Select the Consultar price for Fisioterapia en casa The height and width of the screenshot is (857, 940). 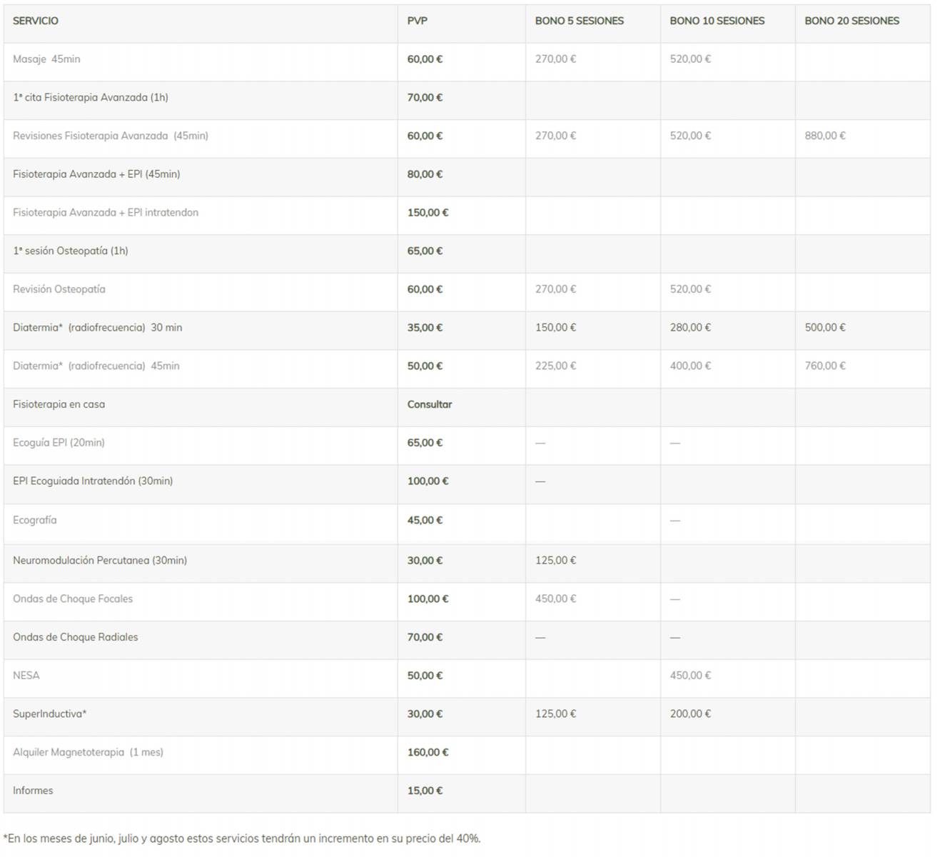click(430, 404)
